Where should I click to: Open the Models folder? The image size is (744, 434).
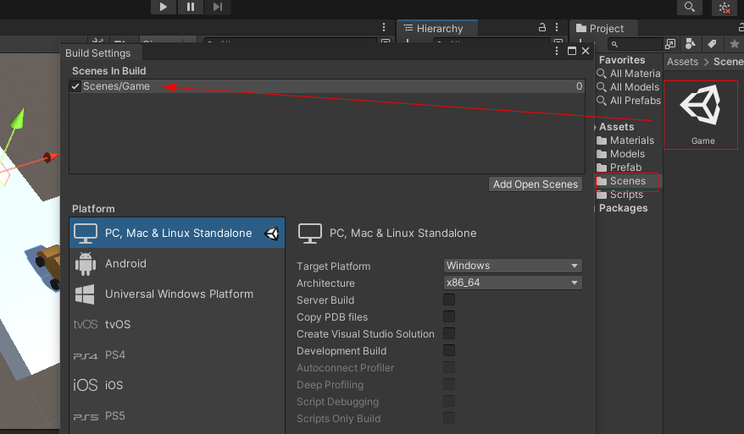tap(620, 154)
